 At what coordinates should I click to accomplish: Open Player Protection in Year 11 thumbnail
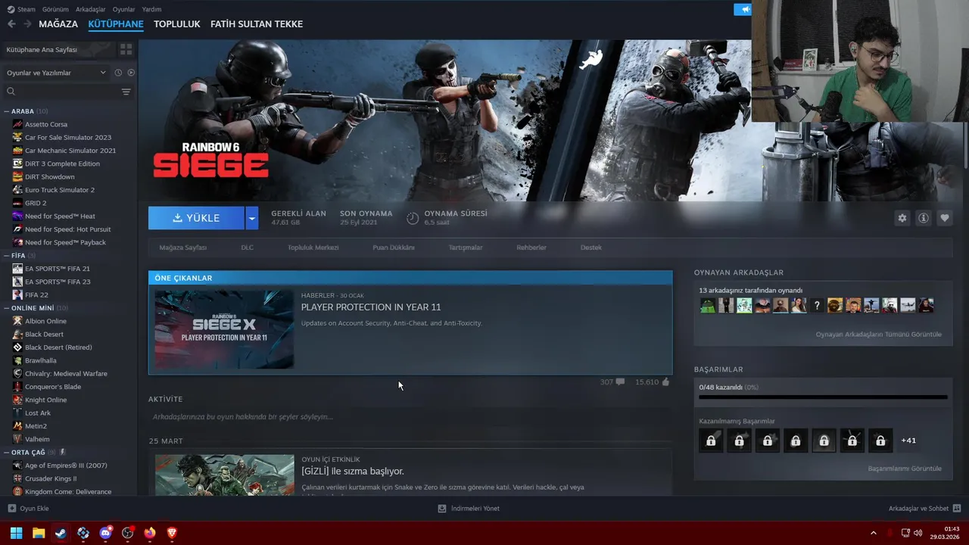(x=224, y=330)
